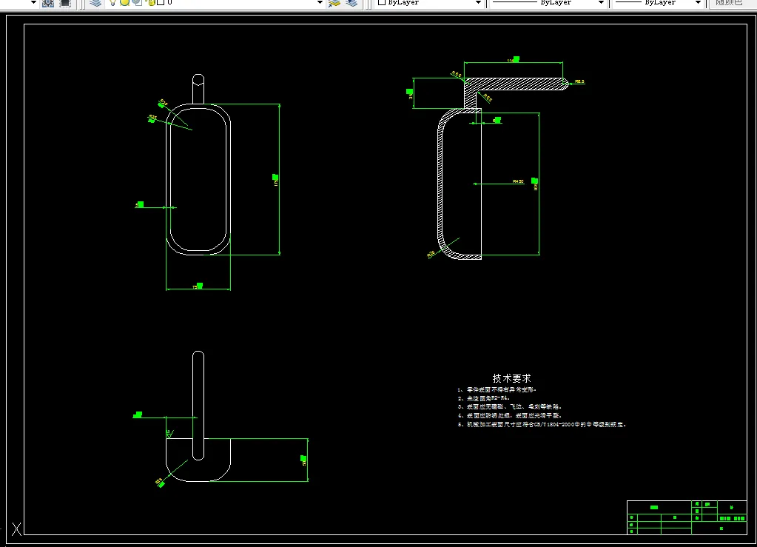Toggle layer 0 lock padlock icon
The width and height of the screenshot is (757, 547).
coord(151,2)
